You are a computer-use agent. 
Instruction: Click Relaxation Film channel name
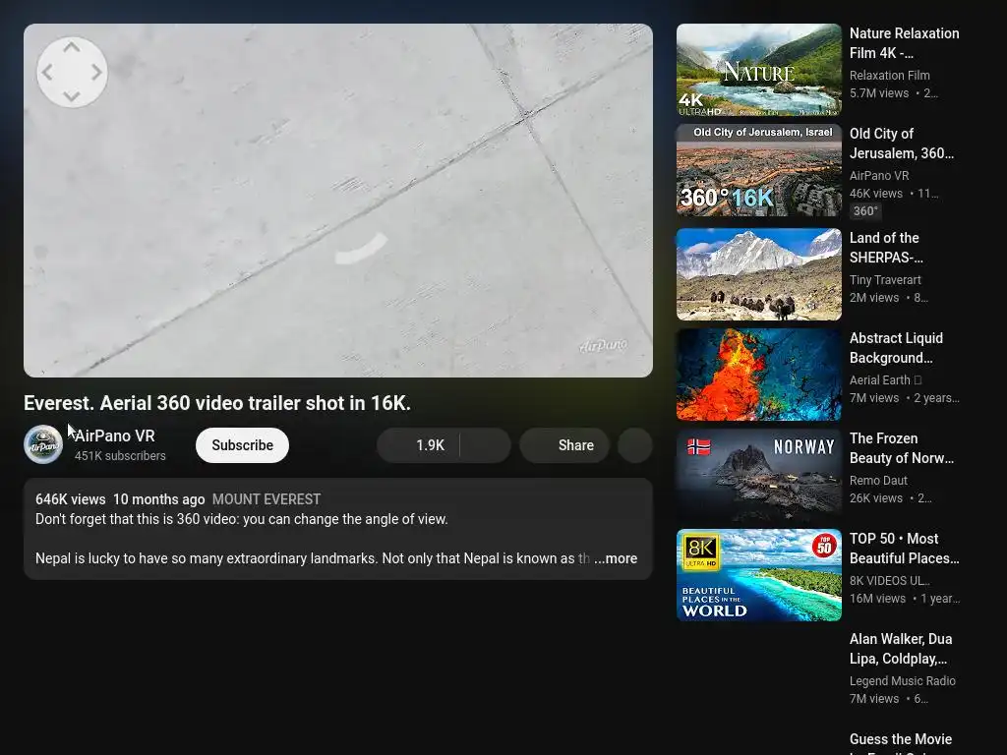[x=889, y=75]
